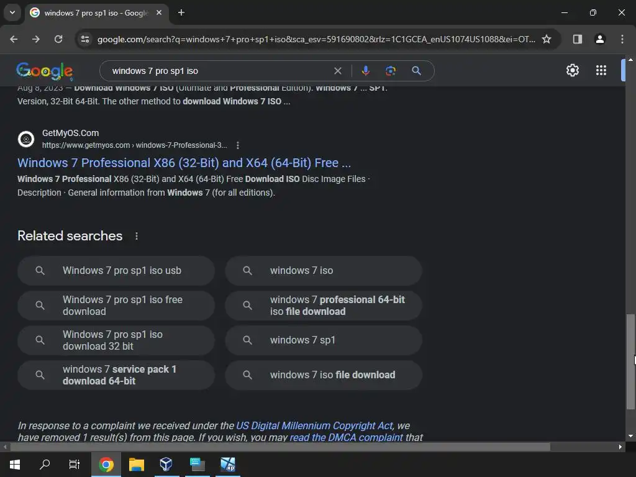Search windows 7 iso file download

pyautogui.click(x=324, y=375)
